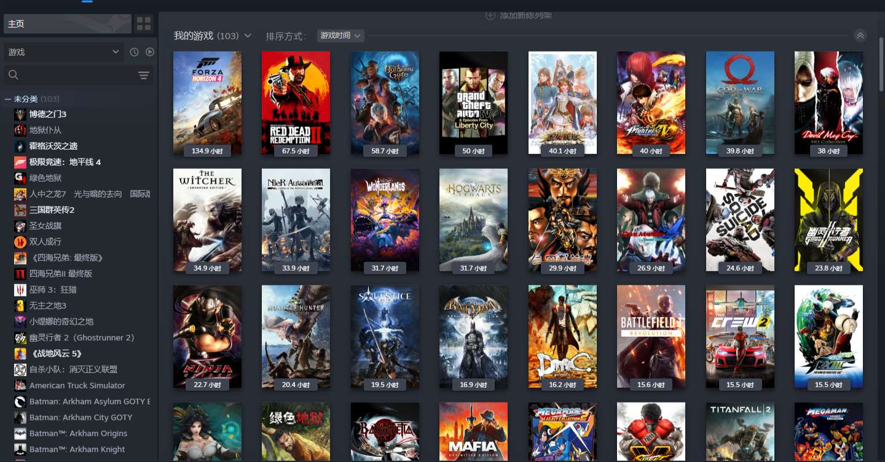Image resolution: width=885 pixels, height=462 pixels.
Task: Open advanced filter options icon
Action: [x=144, y=75]
